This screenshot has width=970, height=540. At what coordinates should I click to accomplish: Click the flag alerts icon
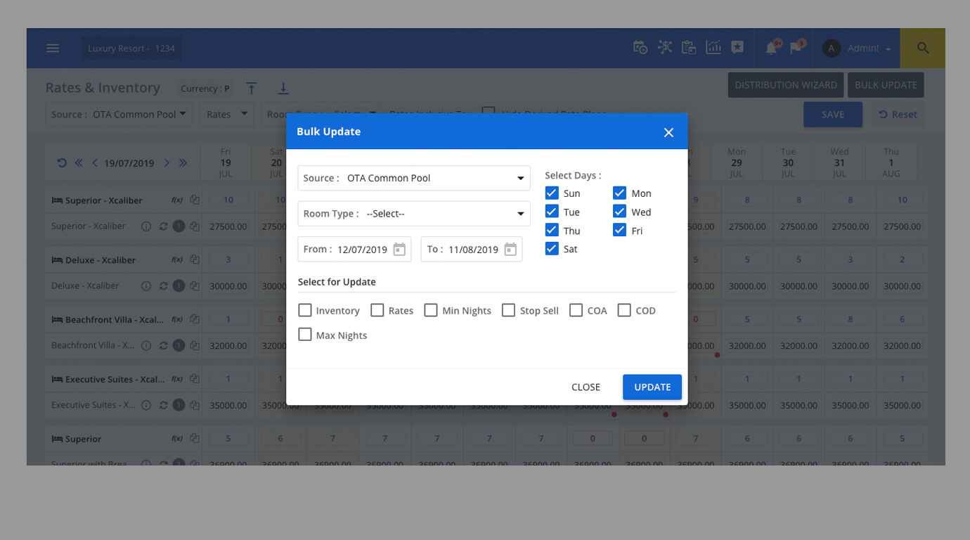point(796,49)
